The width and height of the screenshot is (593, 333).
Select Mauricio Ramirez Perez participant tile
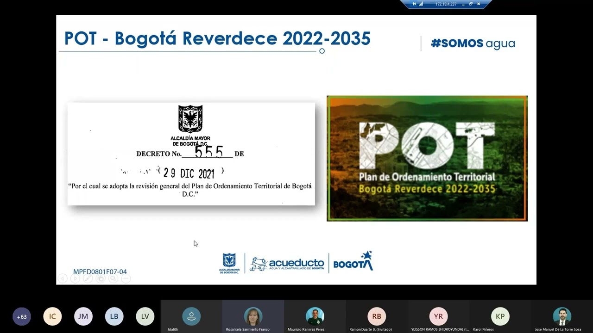tap(315, 316)
